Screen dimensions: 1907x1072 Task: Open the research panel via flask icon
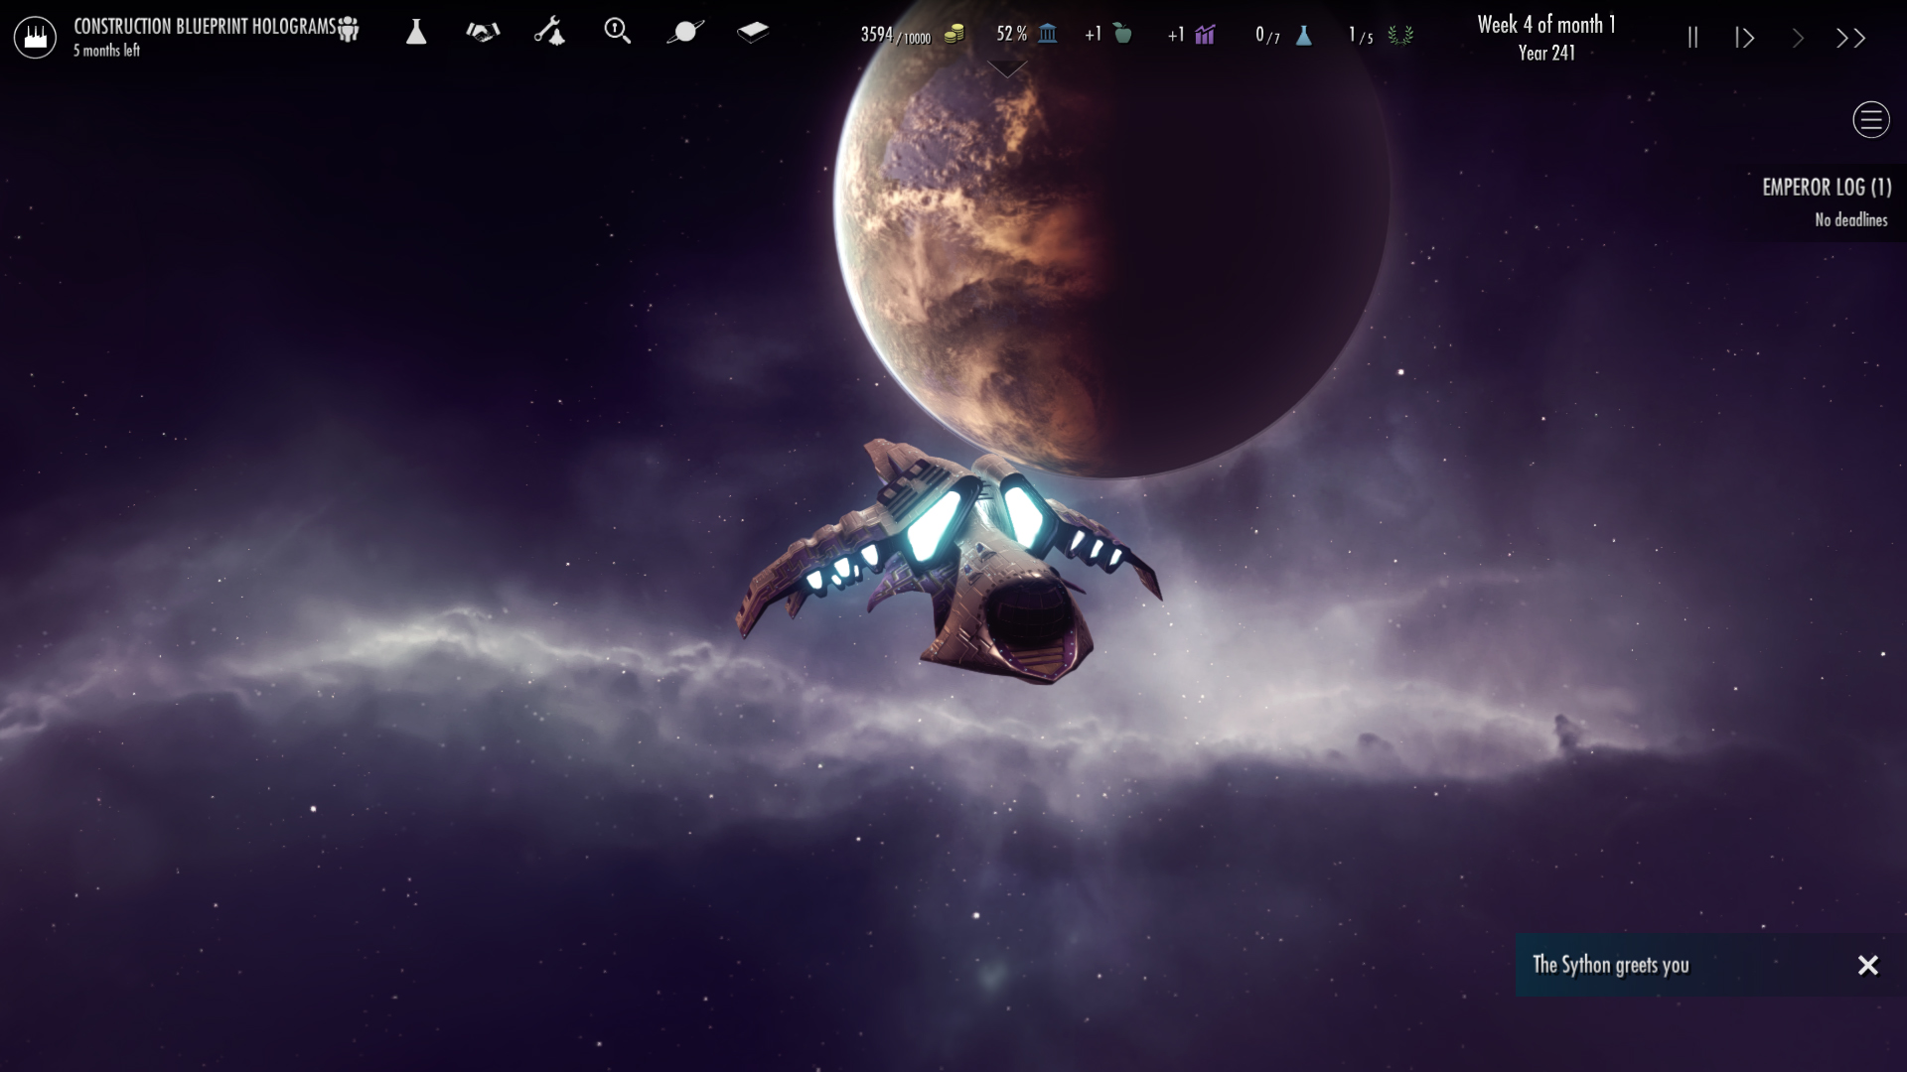pos(416,33)
